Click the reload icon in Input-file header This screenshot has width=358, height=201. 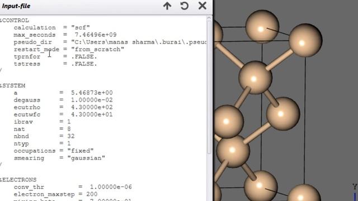(184, 6)
